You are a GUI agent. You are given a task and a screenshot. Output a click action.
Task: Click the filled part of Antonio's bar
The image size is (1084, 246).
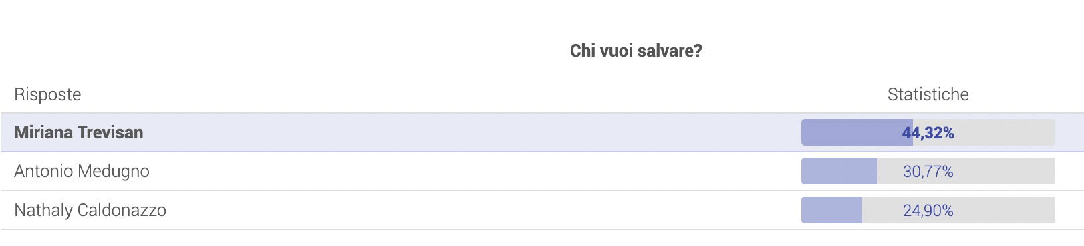pyautogui.click(x=839, y=171)
